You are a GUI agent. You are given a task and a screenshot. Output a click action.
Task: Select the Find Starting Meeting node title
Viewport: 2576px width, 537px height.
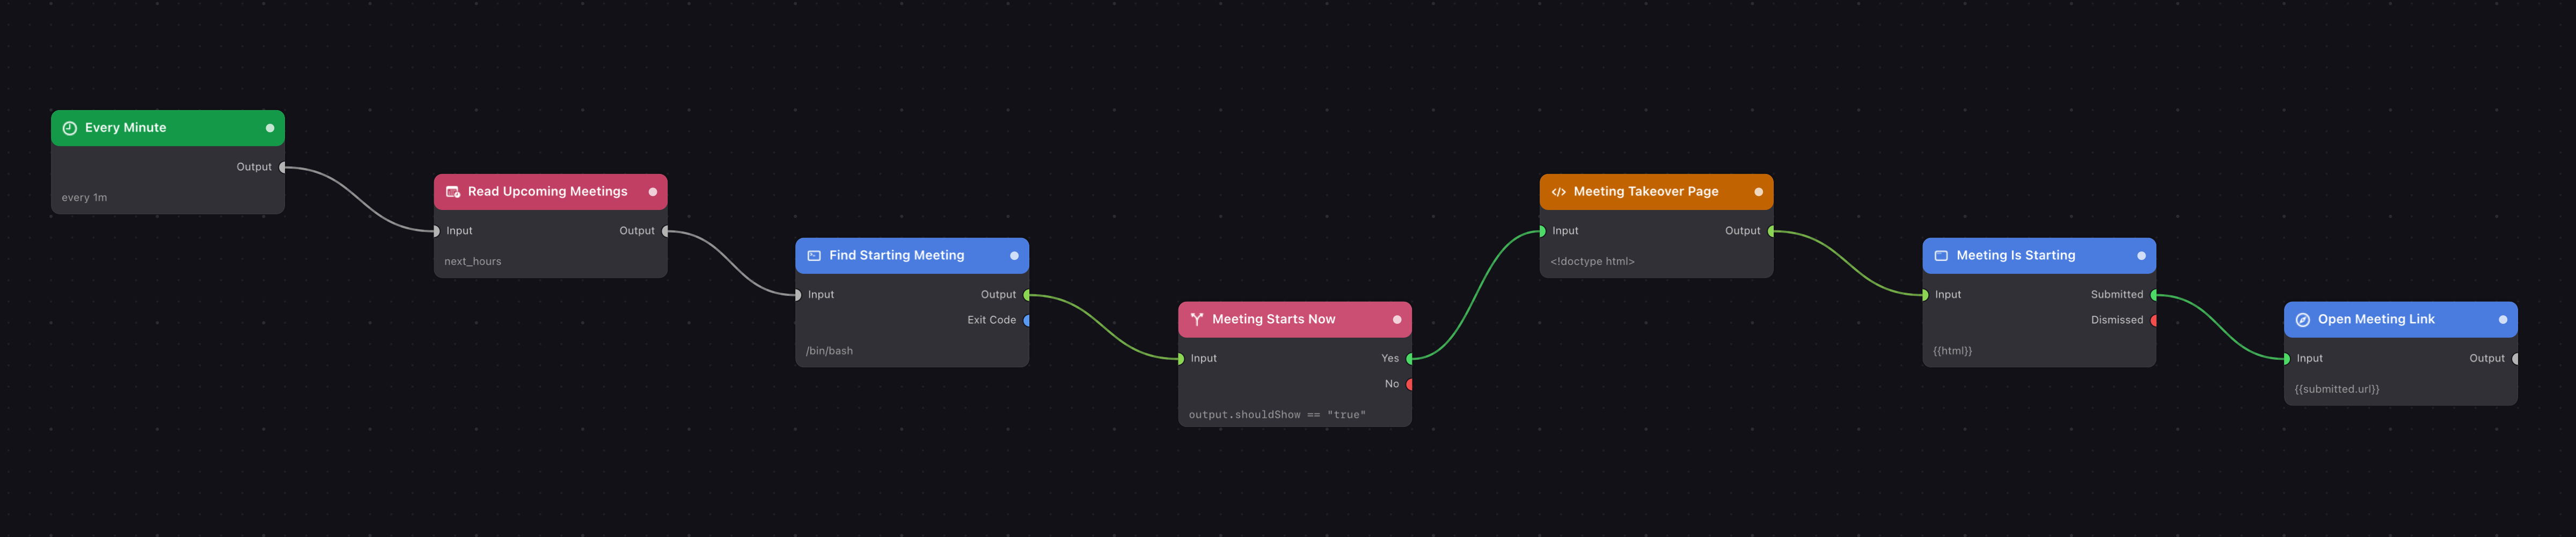[x=897, y=256]
